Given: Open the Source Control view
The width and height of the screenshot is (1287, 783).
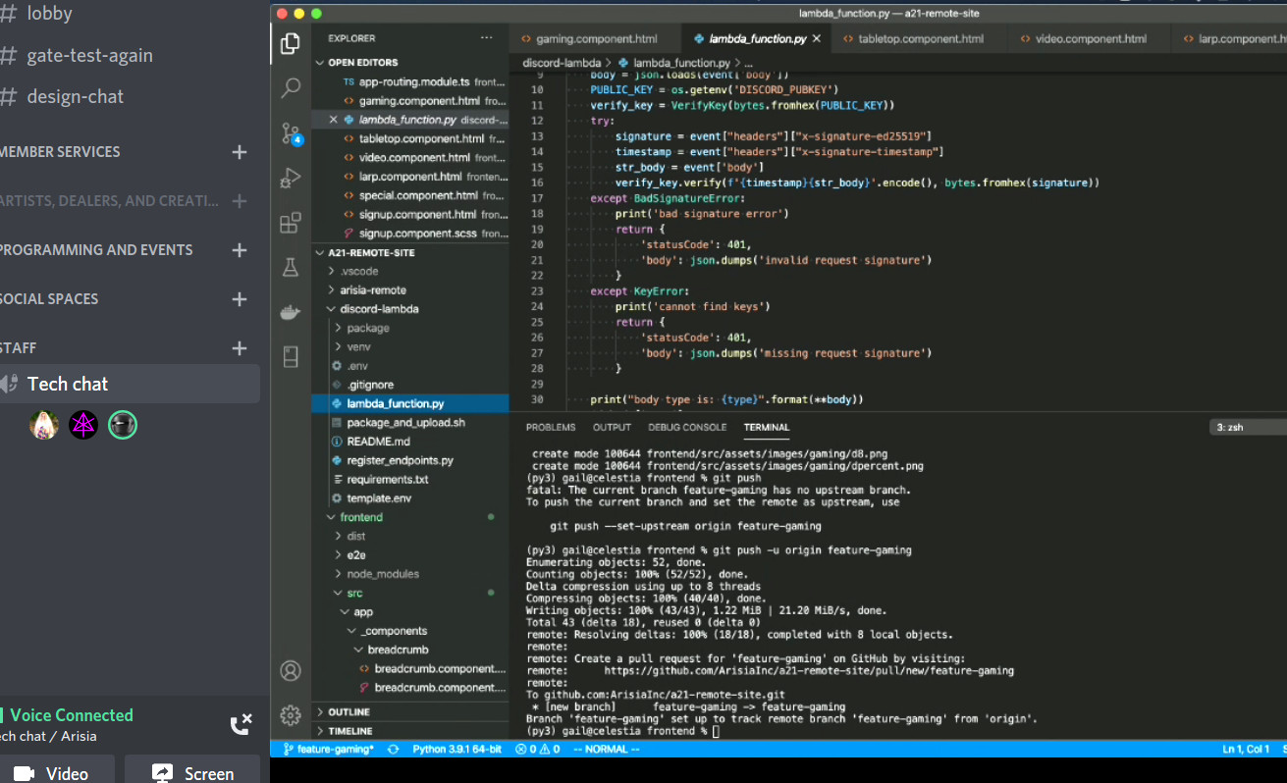Looking at the screenshot, I should click(x=291, y=133).
